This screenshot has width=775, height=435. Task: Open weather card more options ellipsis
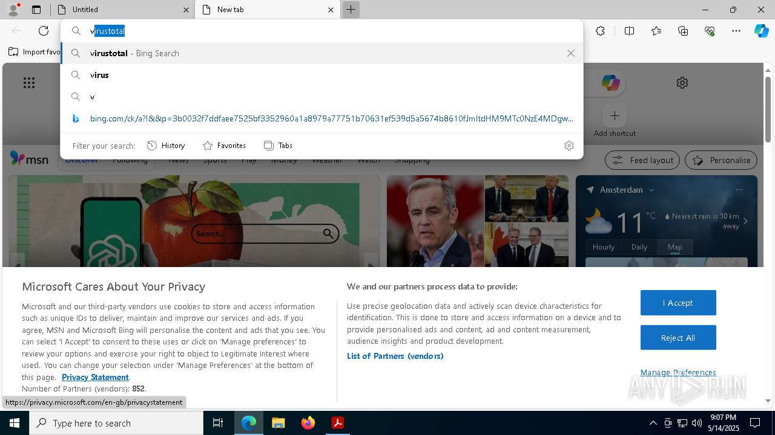(739, 190)
